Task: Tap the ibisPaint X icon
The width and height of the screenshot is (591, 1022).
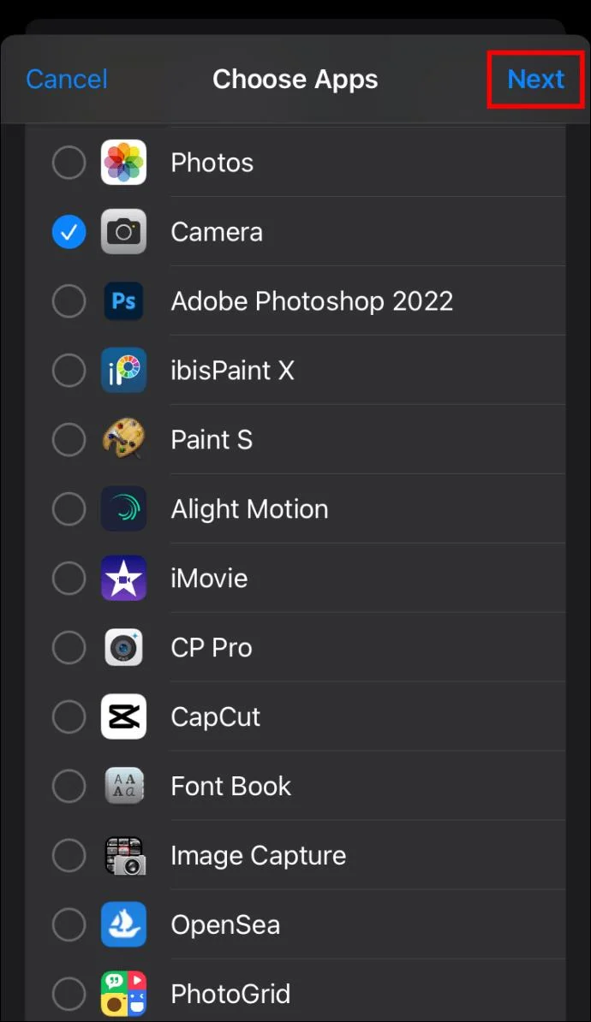Action: click(123, 371)
